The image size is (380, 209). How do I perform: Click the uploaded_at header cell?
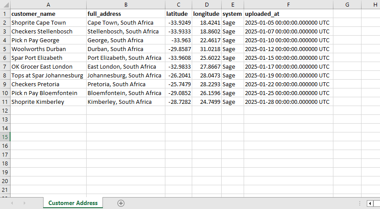(x=289, y=14)
